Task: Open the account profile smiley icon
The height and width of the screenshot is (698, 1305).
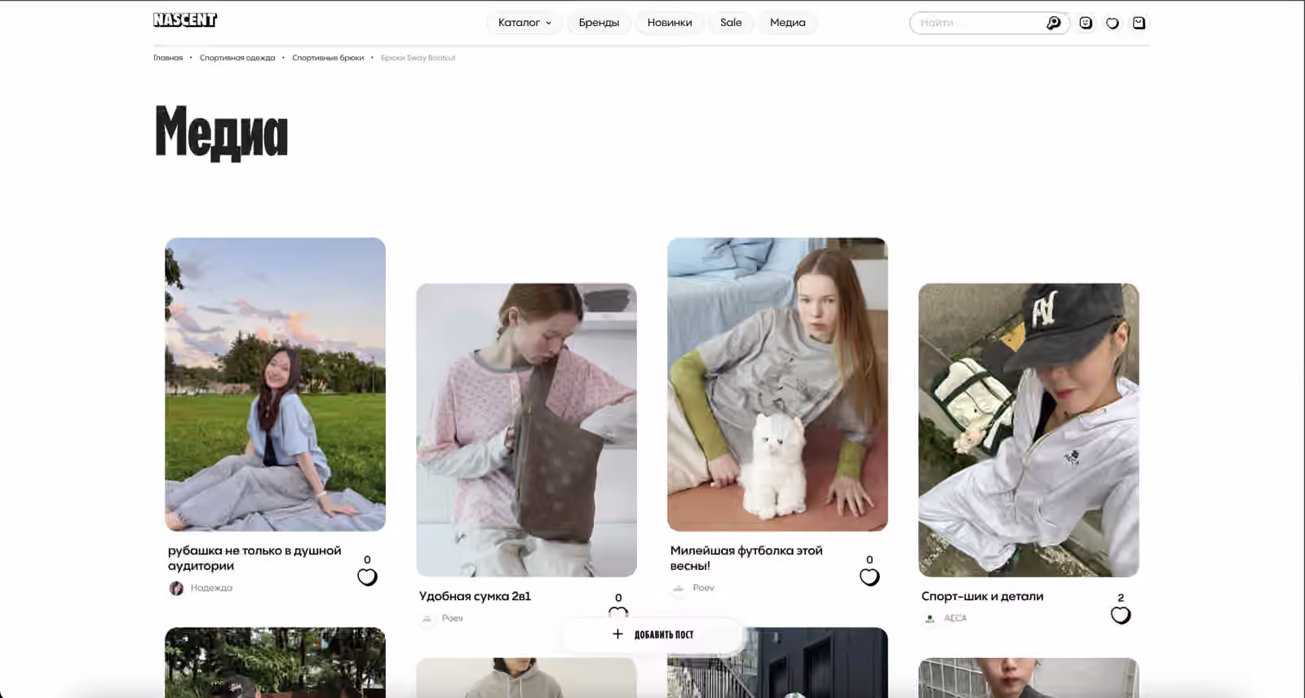Action: click(1086, 23)
